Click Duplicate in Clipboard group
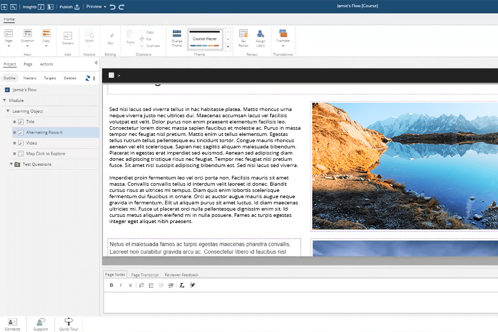This screenshot has height=332, width=498. click(150, 46)
